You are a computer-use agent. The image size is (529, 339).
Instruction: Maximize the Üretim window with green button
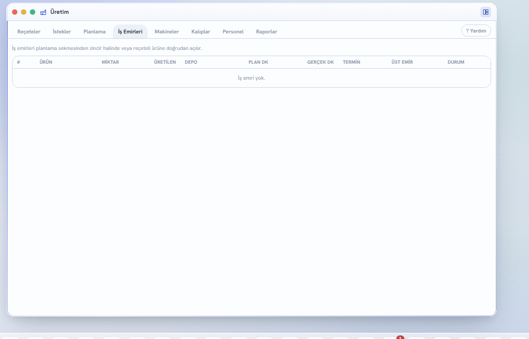coord(33,12)
